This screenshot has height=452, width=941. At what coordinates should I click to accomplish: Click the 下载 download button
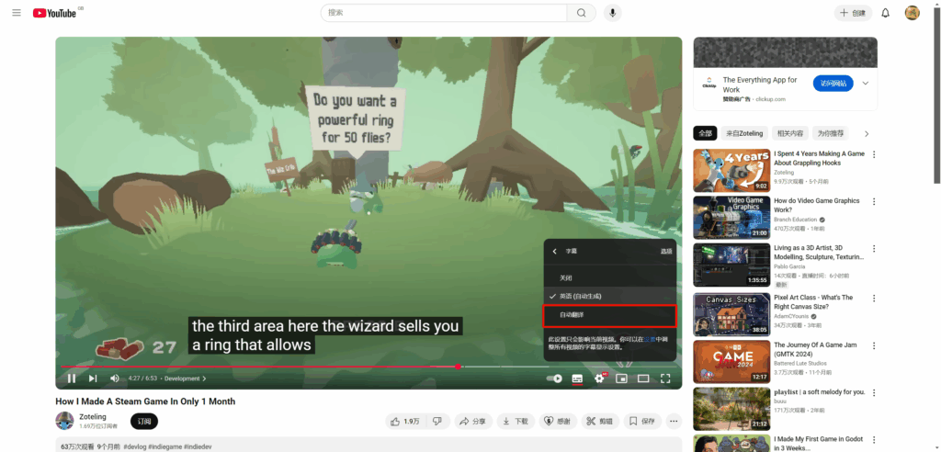pyautogui.click(x=516, y=422)
